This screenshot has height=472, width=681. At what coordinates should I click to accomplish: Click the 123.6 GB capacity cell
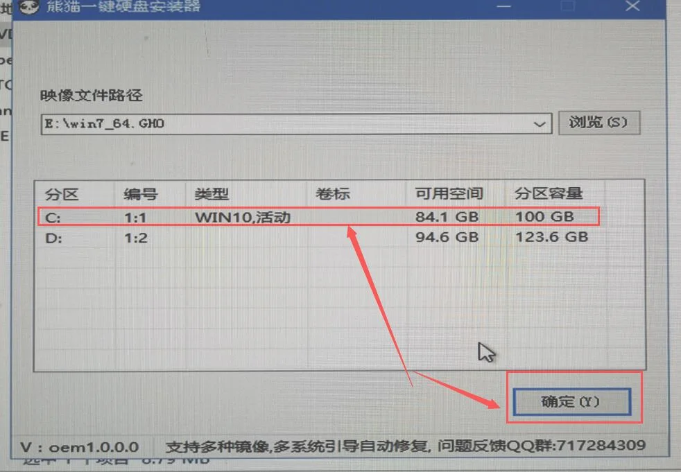(551, 237)
